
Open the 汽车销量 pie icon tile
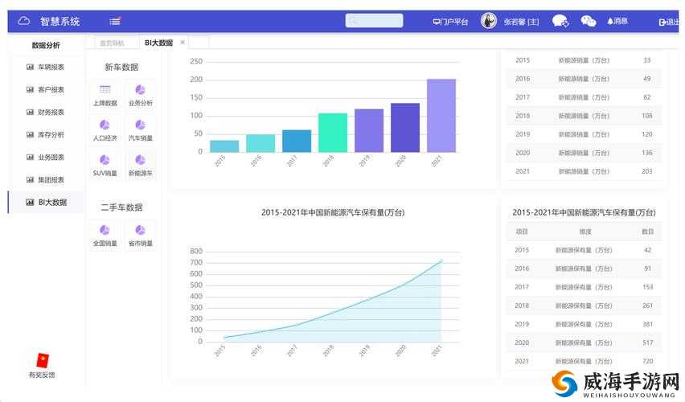point(140,129)
